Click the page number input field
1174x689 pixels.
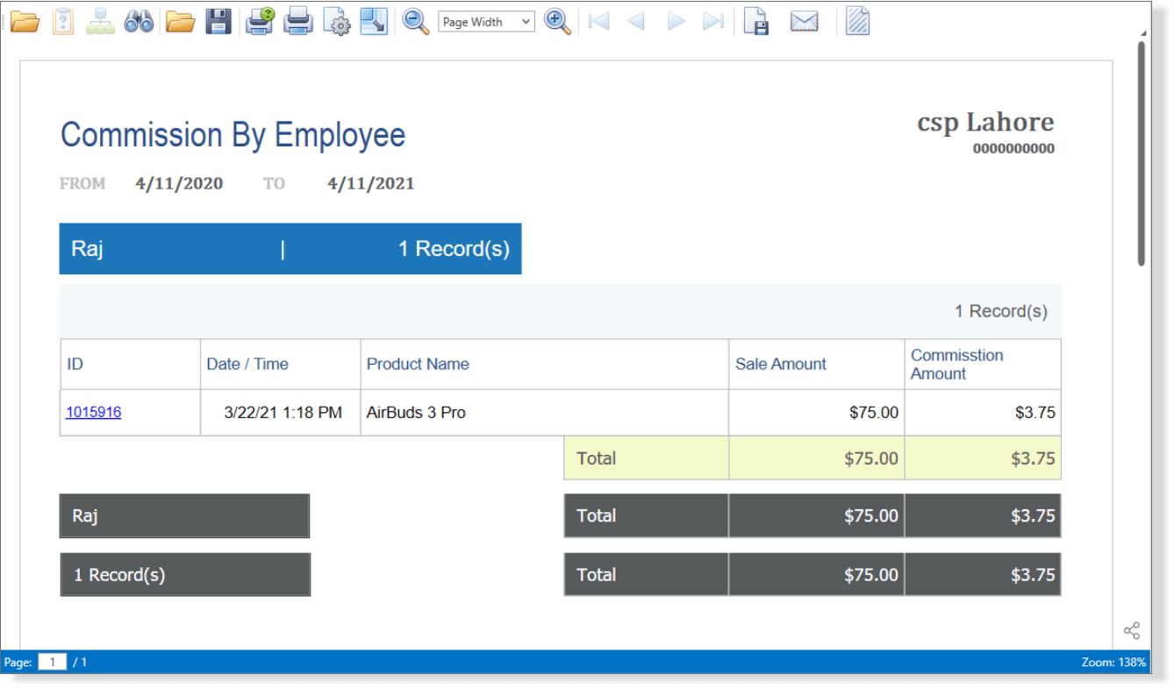[x=53, y=663]
